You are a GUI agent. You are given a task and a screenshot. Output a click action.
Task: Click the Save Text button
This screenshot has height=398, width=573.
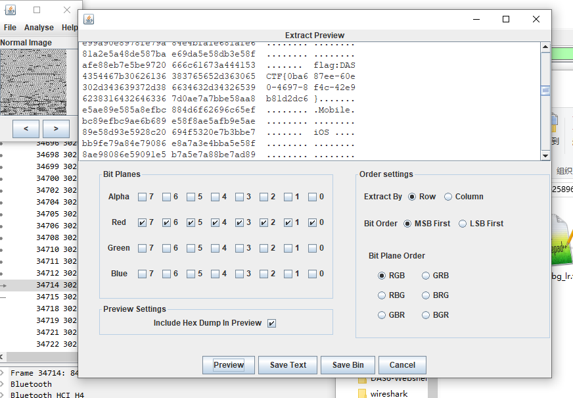pyautogui.click(x=288, y=365)
